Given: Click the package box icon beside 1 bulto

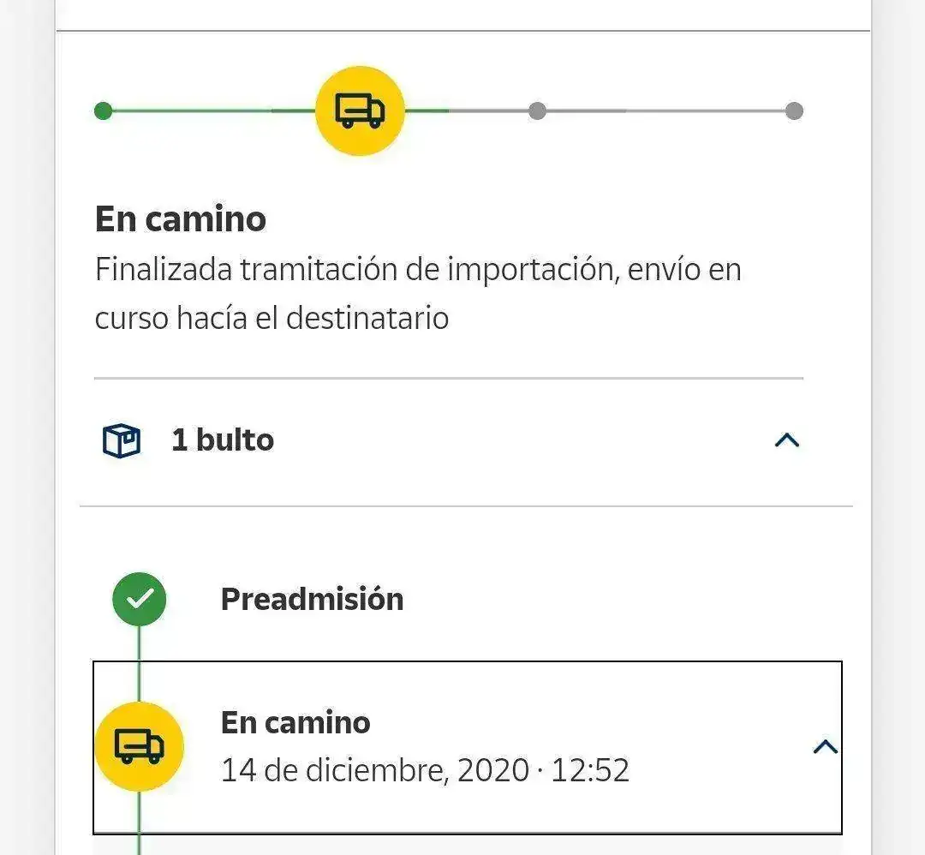Looking at the screenshot, I should coord(122,441).
